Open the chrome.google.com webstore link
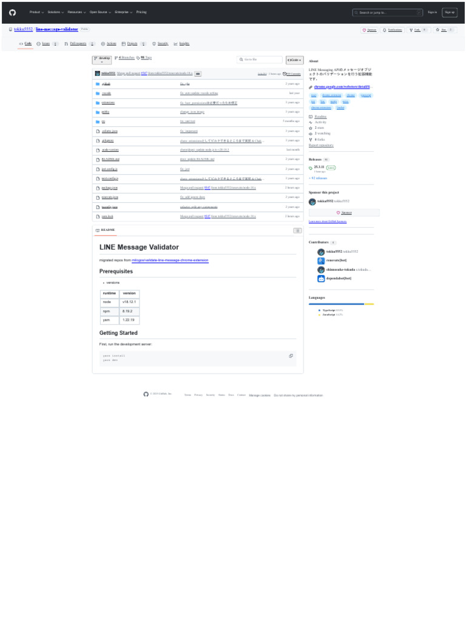 pos(343,87)
